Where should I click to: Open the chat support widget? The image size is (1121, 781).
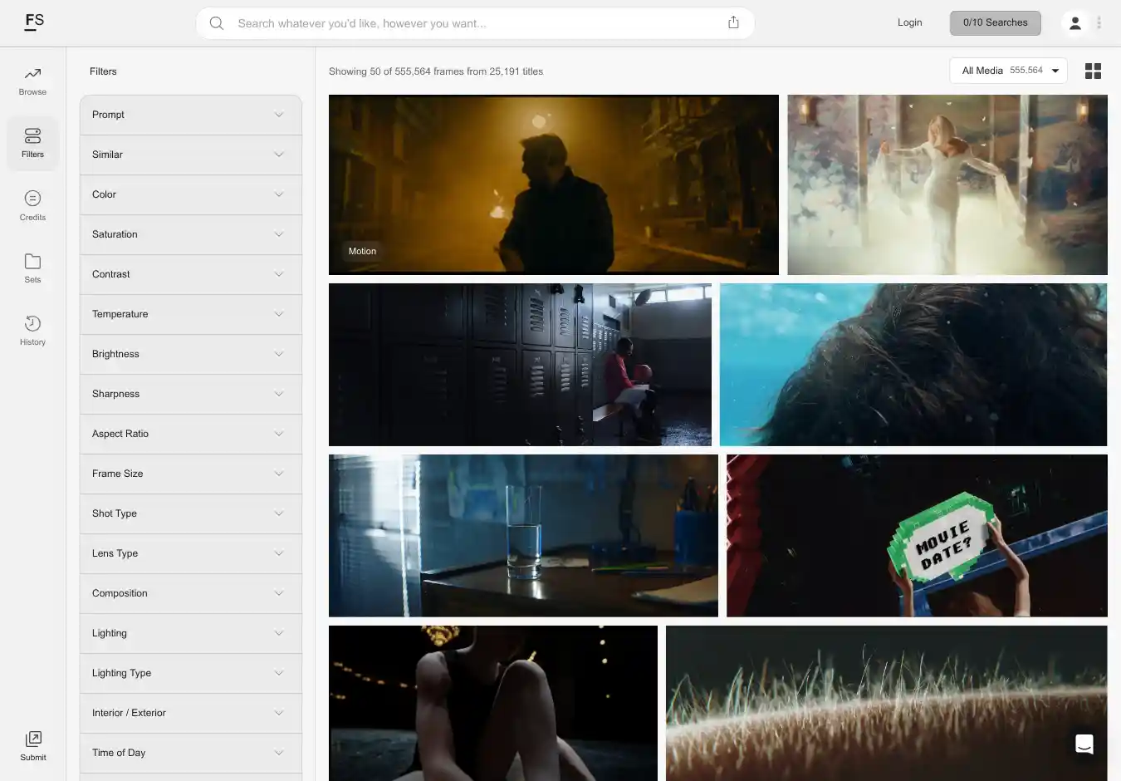tap(1084, 744)
